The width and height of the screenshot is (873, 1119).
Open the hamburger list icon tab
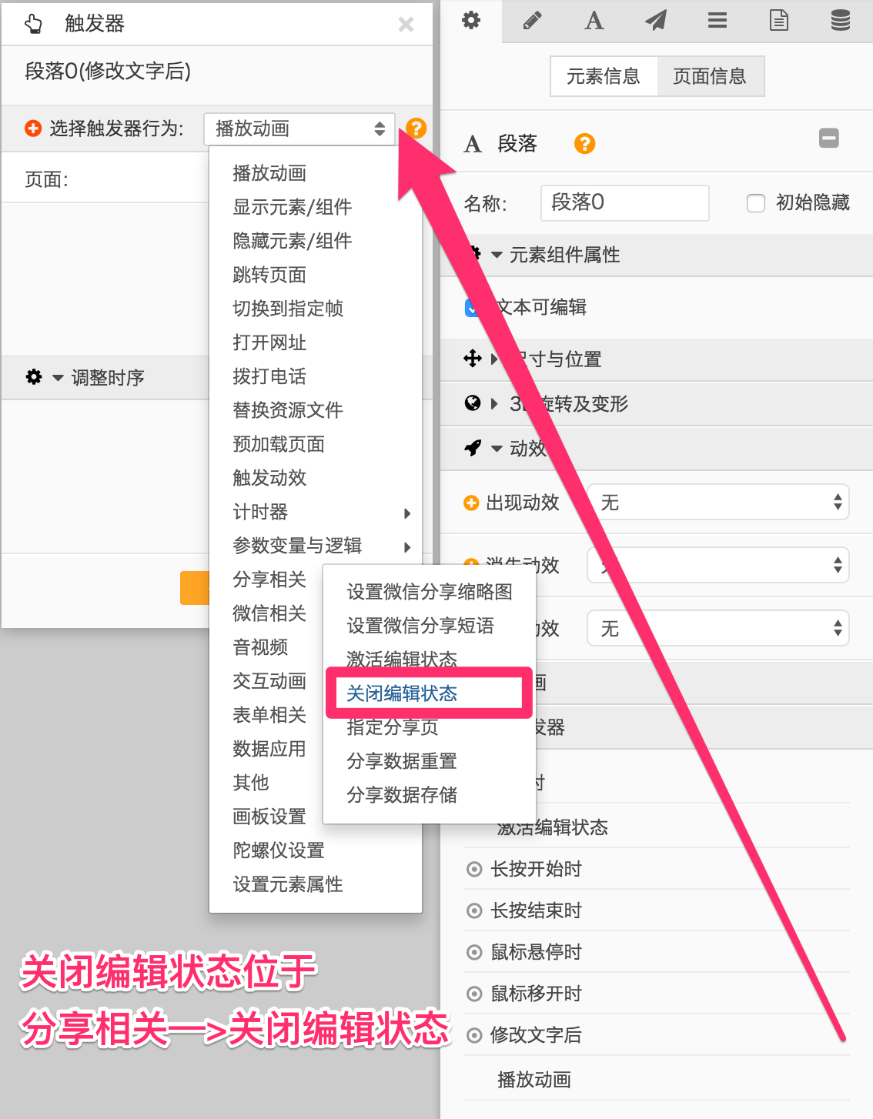click(717, 21)
